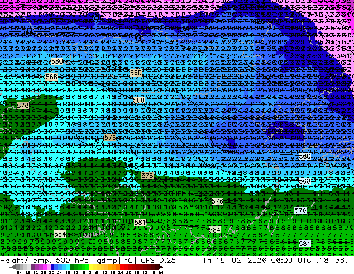The height and width of the screenshot is (274, 354).
Task: Select the dark blue swatch near -30 on the legend
Action: coord(52,267)
